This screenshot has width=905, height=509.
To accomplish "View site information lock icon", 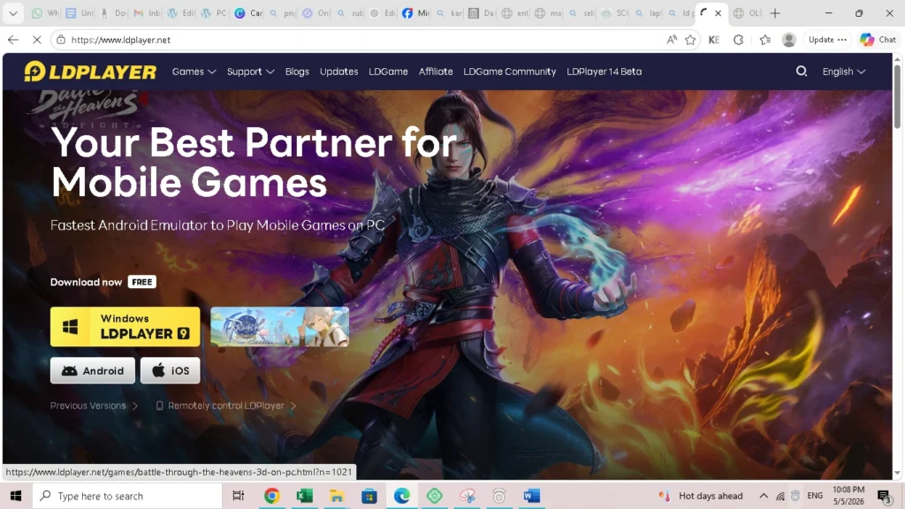I will coord(61,40).
